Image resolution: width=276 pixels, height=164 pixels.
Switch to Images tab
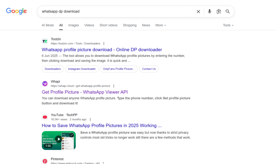pos(74,25)
